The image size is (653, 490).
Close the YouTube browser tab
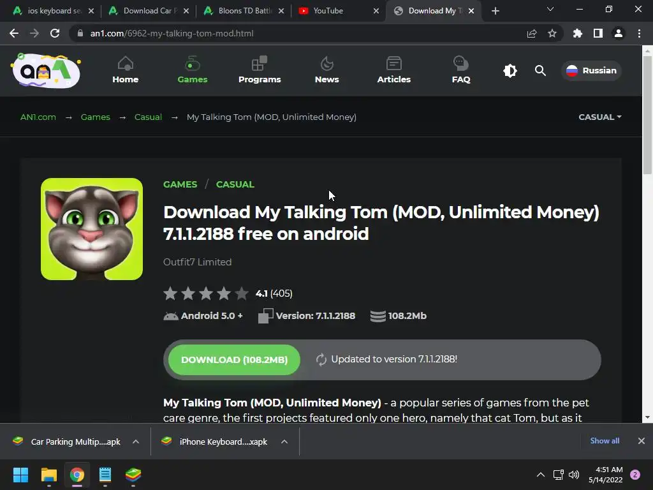tap(376, 11)
